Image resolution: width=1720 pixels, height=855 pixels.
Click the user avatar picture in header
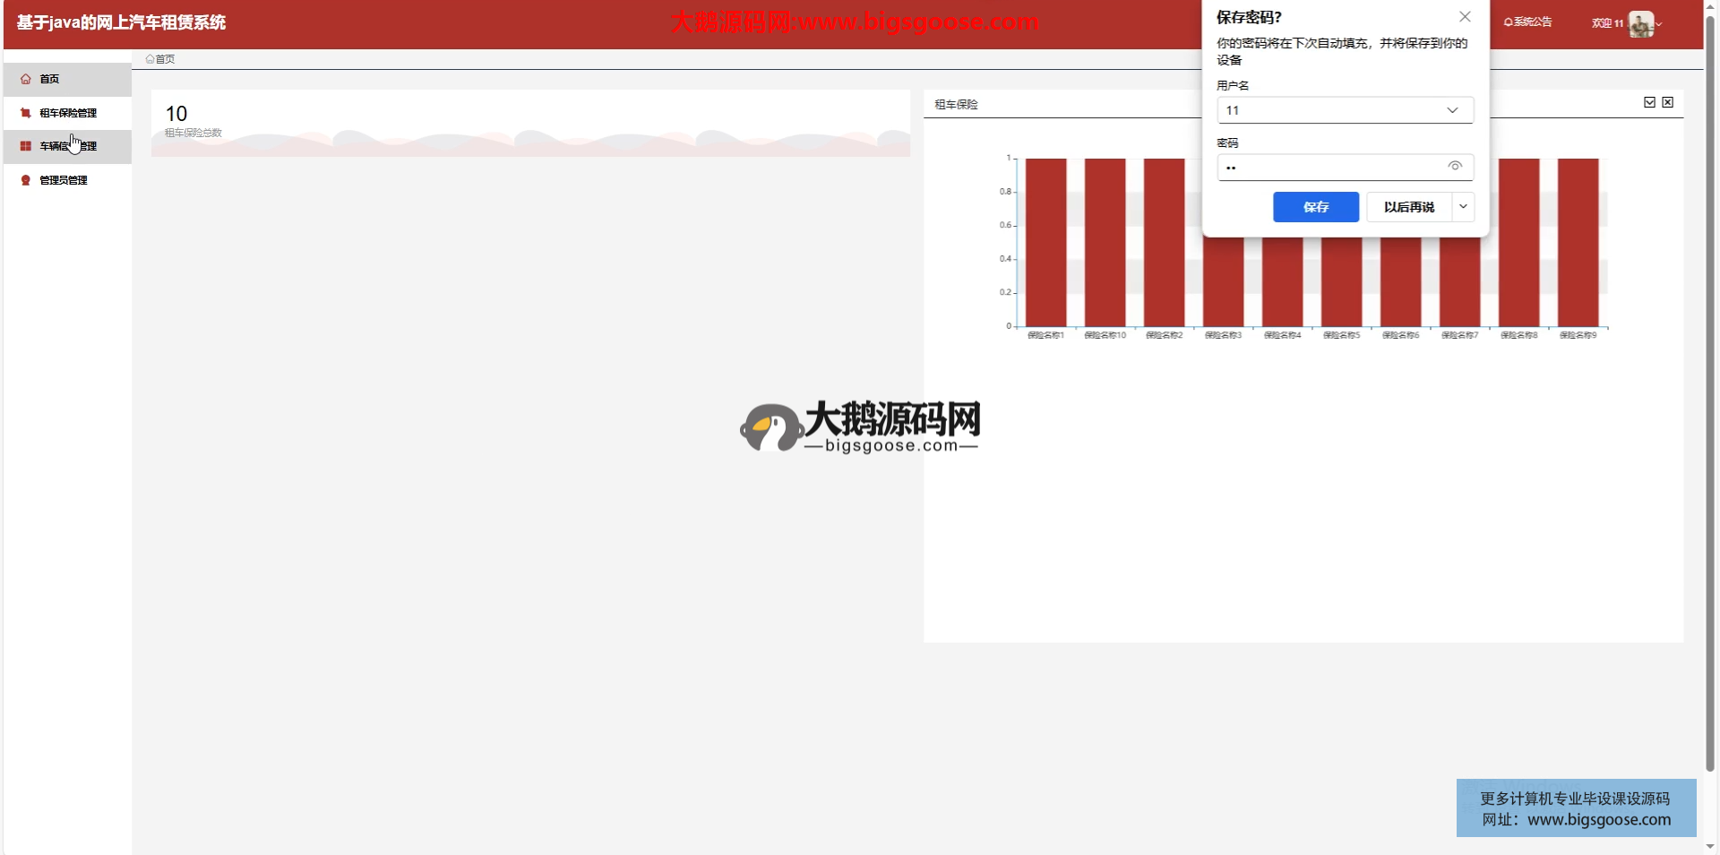(1640, 24)
